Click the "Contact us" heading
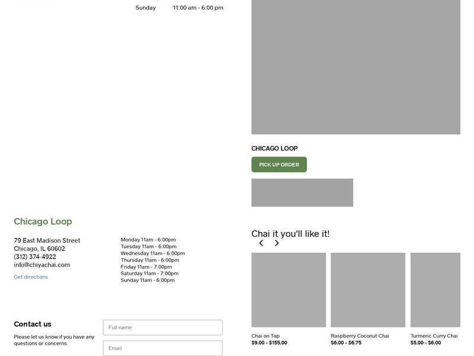 31,323
